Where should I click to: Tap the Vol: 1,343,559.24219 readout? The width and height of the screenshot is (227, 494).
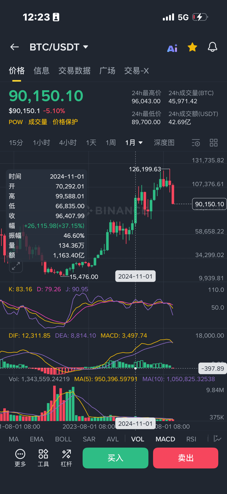[x=39, y=379]
